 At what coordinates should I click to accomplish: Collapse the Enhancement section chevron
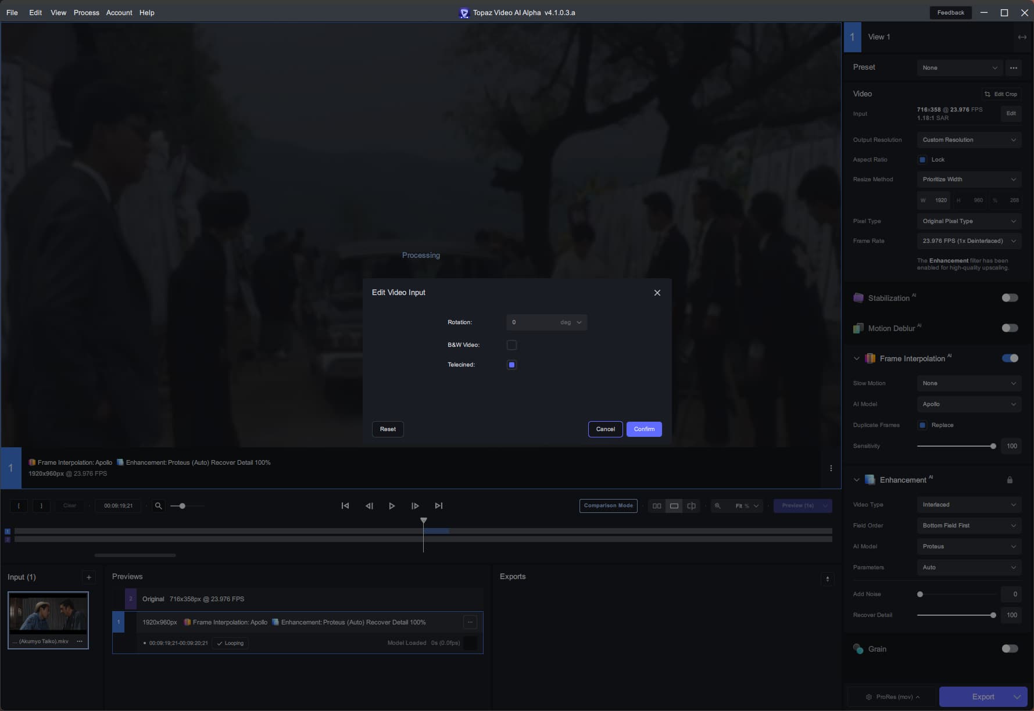pyautogui.click(x=856, y=480)
